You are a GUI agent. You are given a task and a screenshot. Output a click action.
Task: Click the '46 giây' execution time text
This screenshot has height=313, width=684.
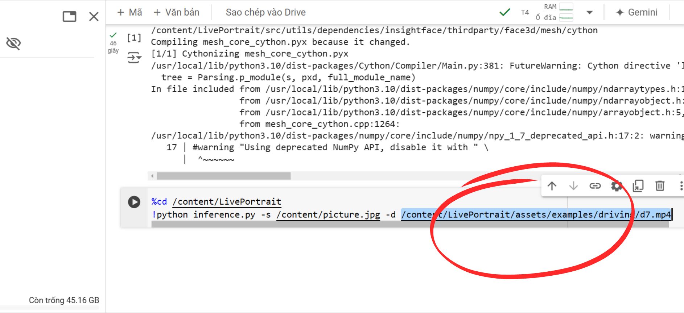113,47
